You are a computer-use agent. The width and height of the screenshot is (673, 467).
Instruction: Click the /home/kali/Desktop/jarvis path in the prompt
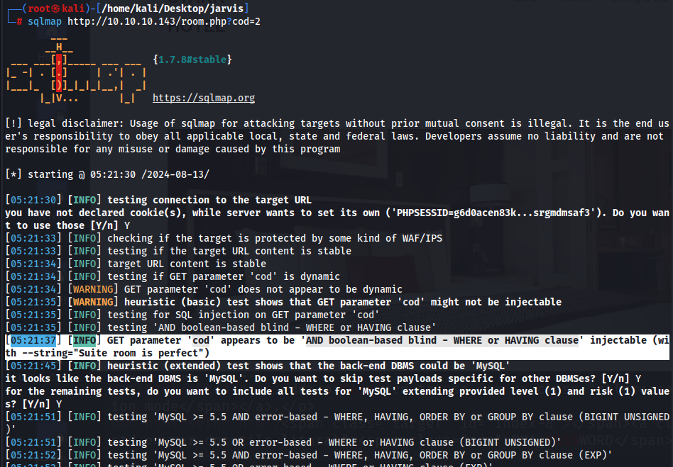[172, 9]
